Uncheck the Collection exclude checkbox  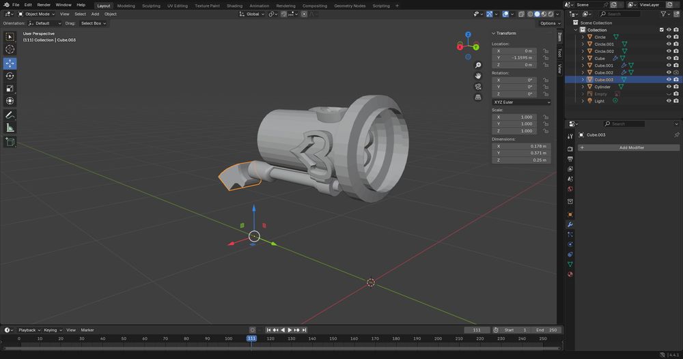point(661,30)
